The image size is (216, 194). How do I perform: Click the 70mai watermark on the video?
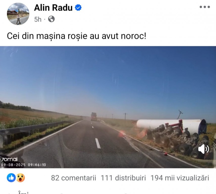[x=9, y=159]
